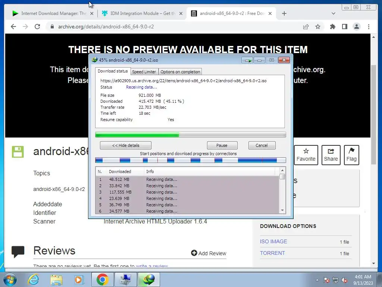382x287 pixels.
Task: Click ISO IMAGE download link
Action: coord(273,241)
